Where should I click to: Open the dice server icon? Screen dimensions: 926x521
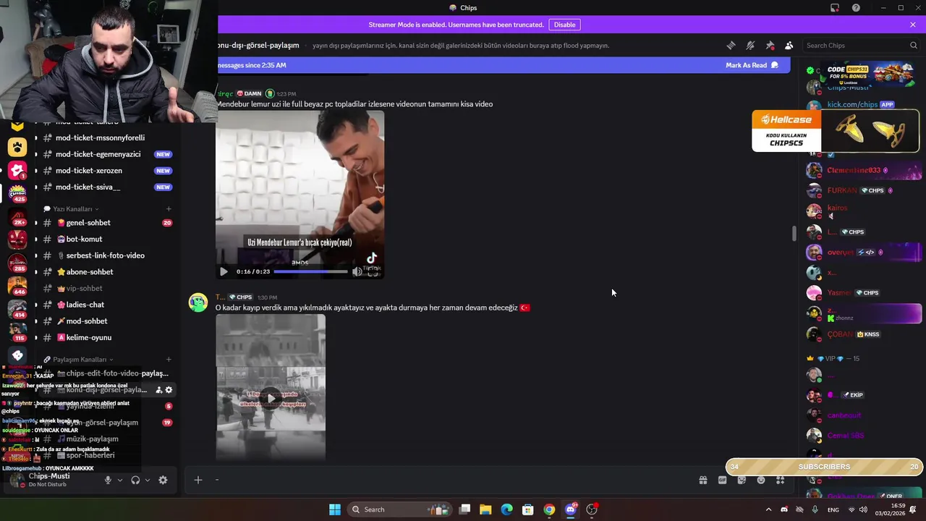tap(17, 355)
